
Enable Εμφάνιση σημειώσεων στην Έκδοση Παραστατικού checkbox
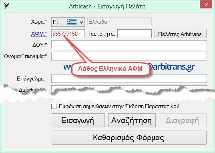coord(54,107)
